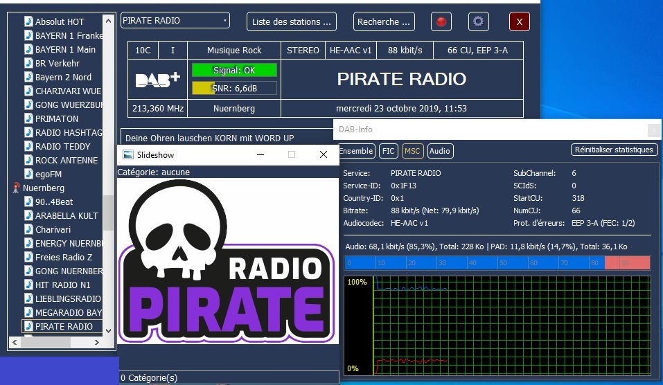This screenshot has width=663, height=385.
Task: Click the HE-AAC v1 codec cell
Action: click(351, 51)
